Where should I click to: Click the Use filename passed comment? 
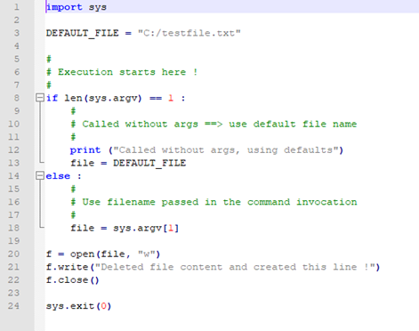214,202
